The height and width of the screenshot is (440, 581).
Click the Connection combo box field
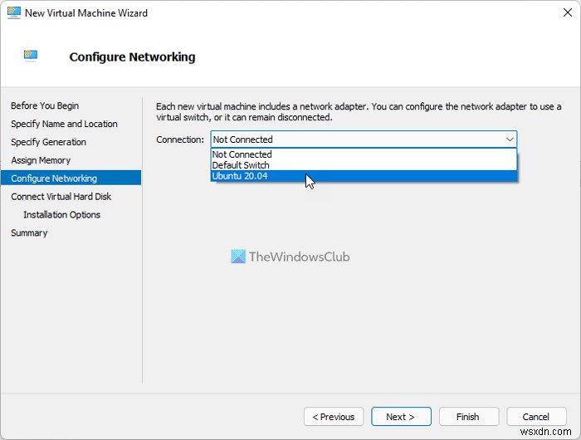tap(357, 139)
